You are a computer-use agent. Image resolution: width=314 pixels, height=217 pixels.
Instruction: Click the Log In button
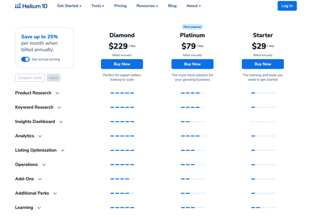coord(287,6)
